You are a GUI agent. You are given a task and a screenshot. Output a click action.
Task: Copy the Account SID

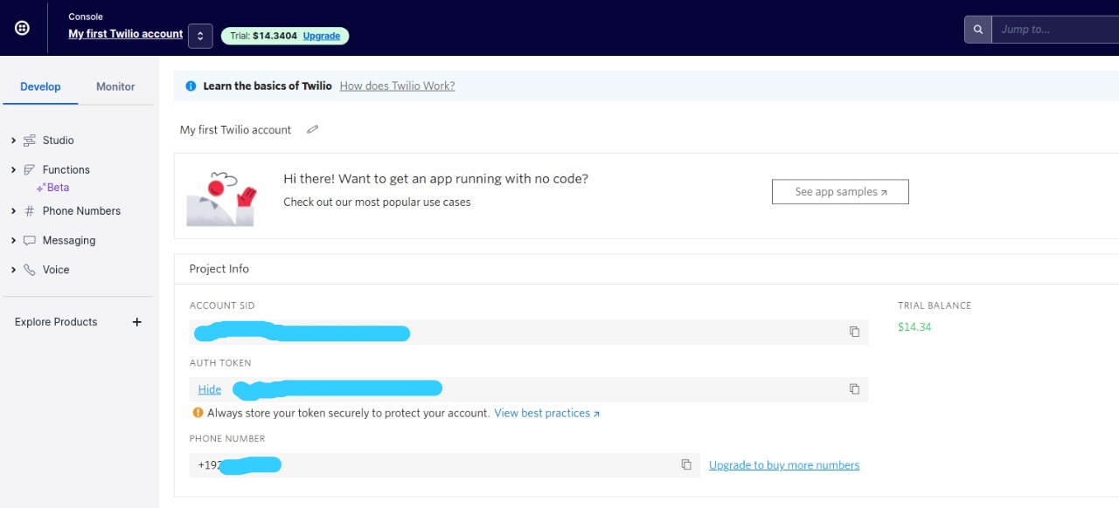tap(854, 332)
